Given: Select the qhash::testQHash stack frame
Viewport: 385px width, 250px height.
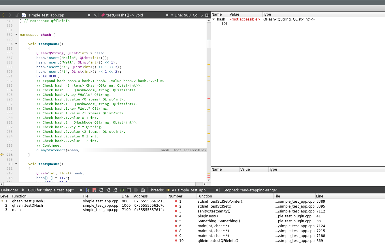Looking at the screenshot, I should point(27,206).
